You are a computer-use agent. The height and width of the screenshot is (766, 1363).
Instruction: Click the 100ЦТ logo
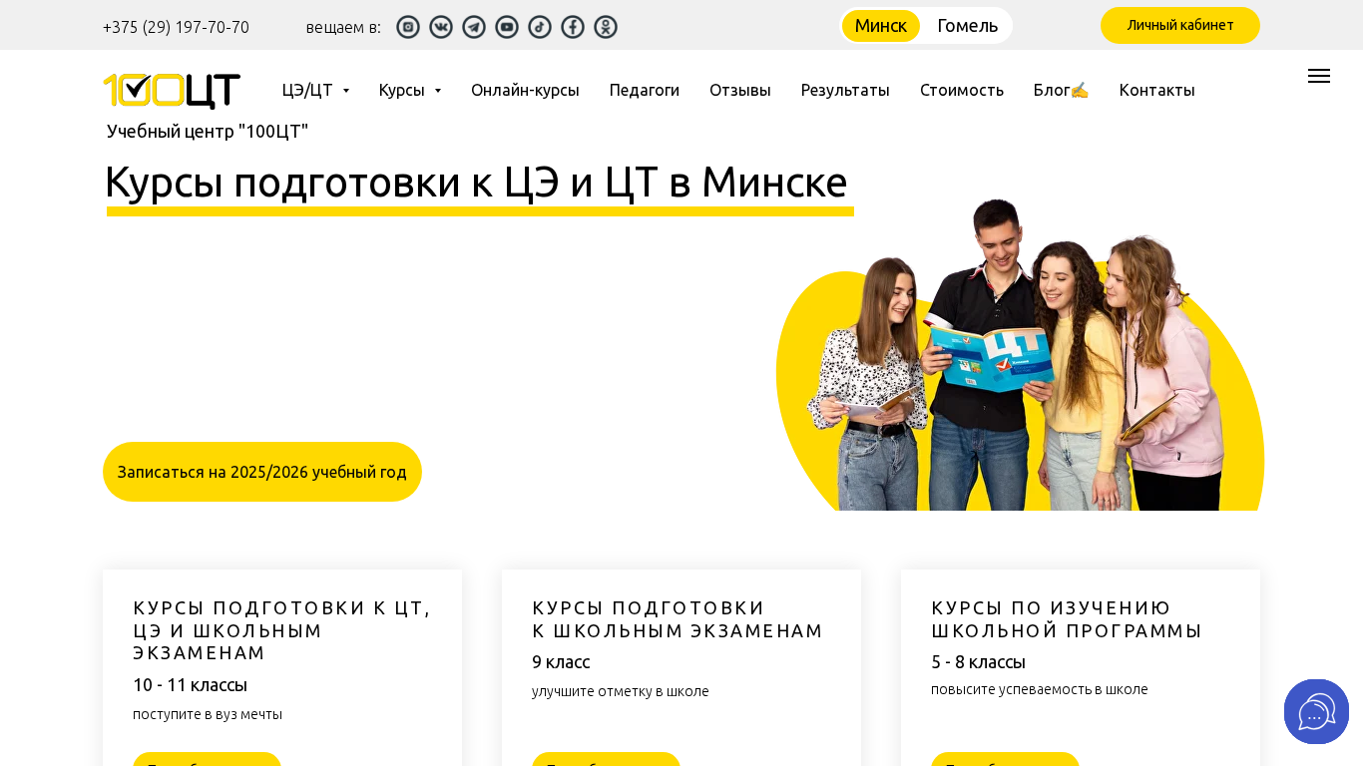pos(172,91)
